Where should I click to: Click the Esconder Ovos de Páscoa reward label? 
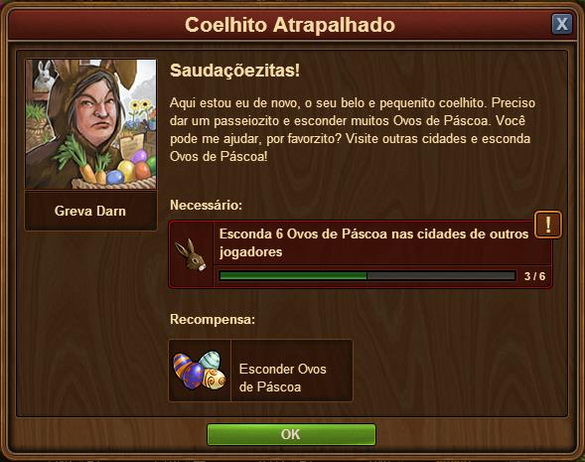pyautogui.click(x=283, y=378)
